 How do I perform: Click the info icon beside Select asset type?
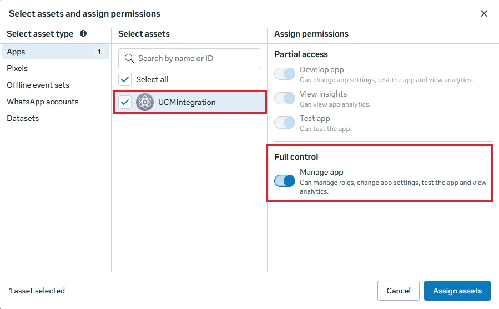pyautogui.click(x=83, y=33)
